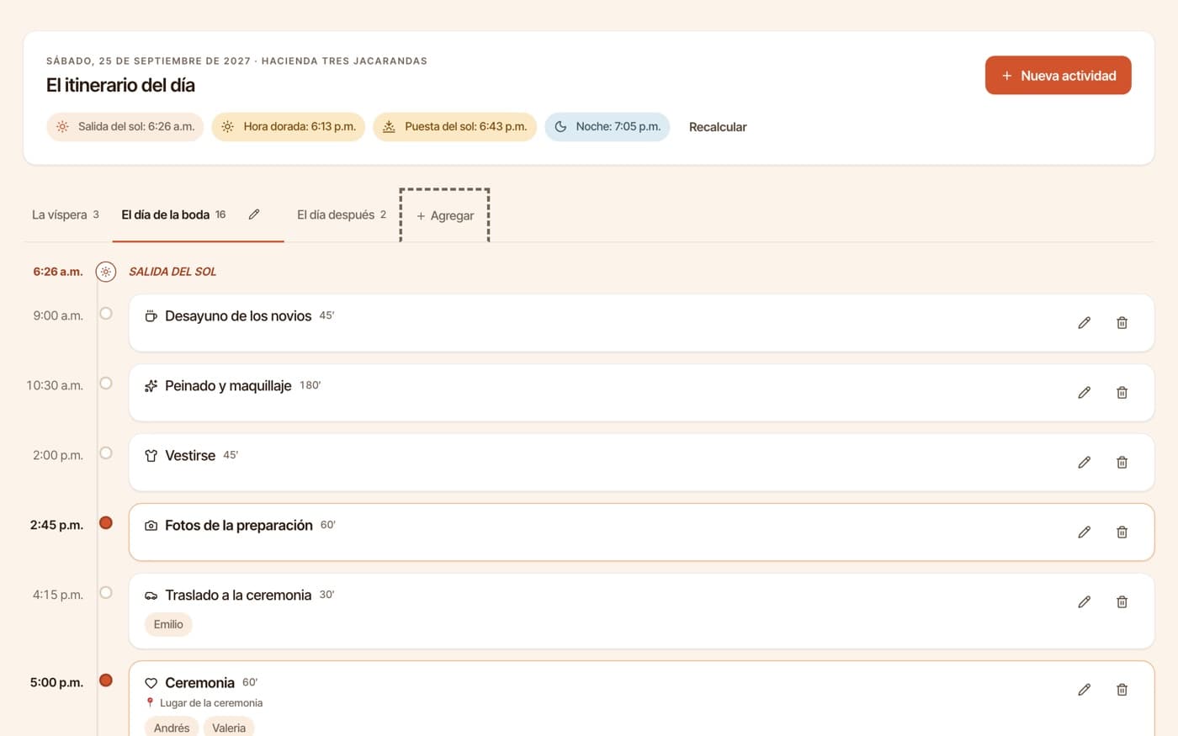Click the Vestirse activity title
Screen dimensions: 1178x736
click(190, 456)
